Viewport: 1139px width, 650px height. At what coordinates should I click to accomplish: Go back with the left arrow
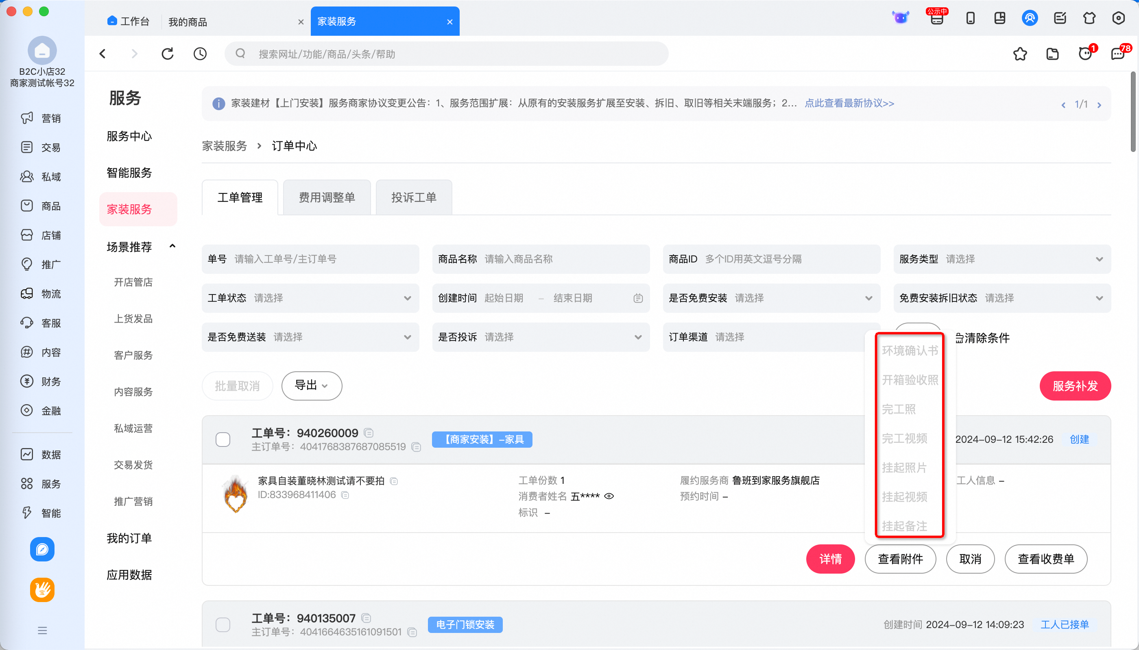103,54
